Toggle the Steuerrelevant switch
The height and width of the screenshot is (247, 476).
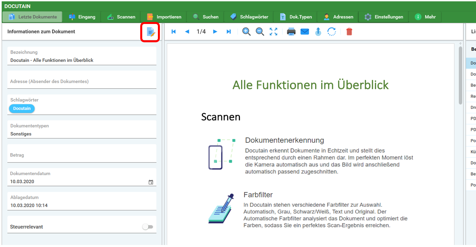coord(148,227)
